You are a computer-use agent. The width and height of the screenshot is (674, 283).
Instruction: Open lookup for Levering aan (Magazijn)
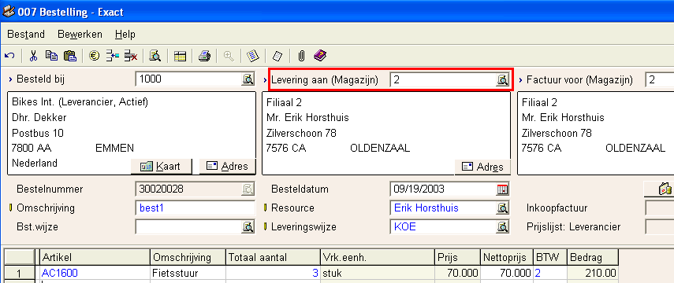click(x=502, y=79)
